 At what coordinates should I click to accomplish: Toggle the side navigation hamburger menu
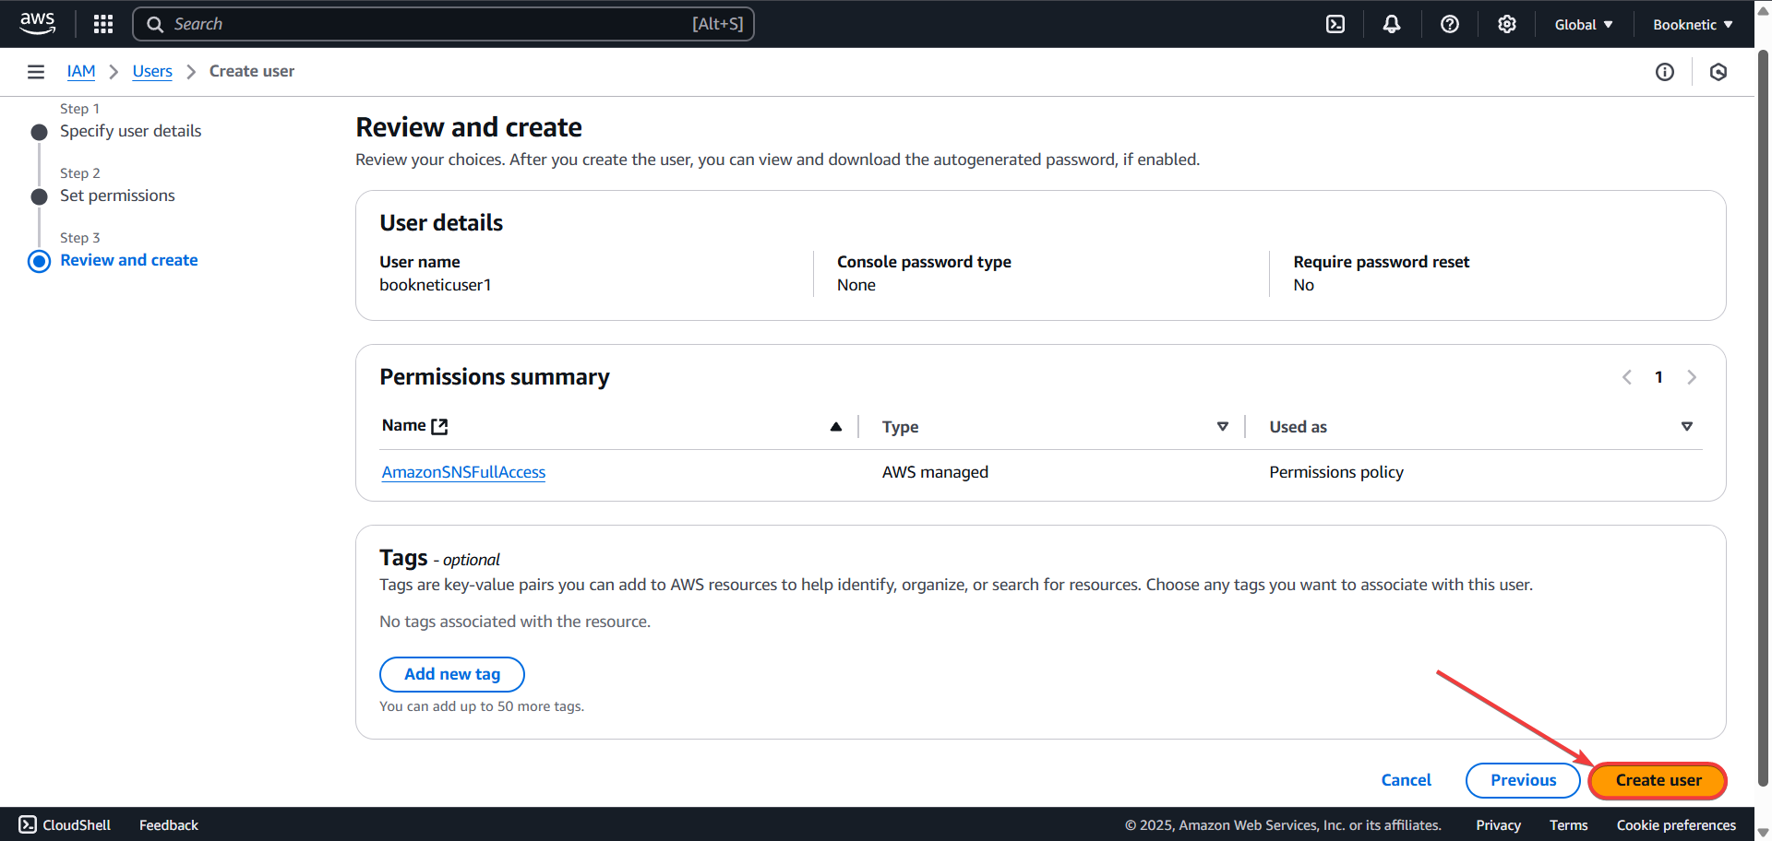(x=36, y=72)
